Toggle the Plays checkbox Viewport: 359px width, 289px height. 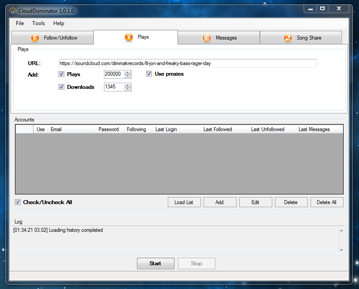coord(61,74)
